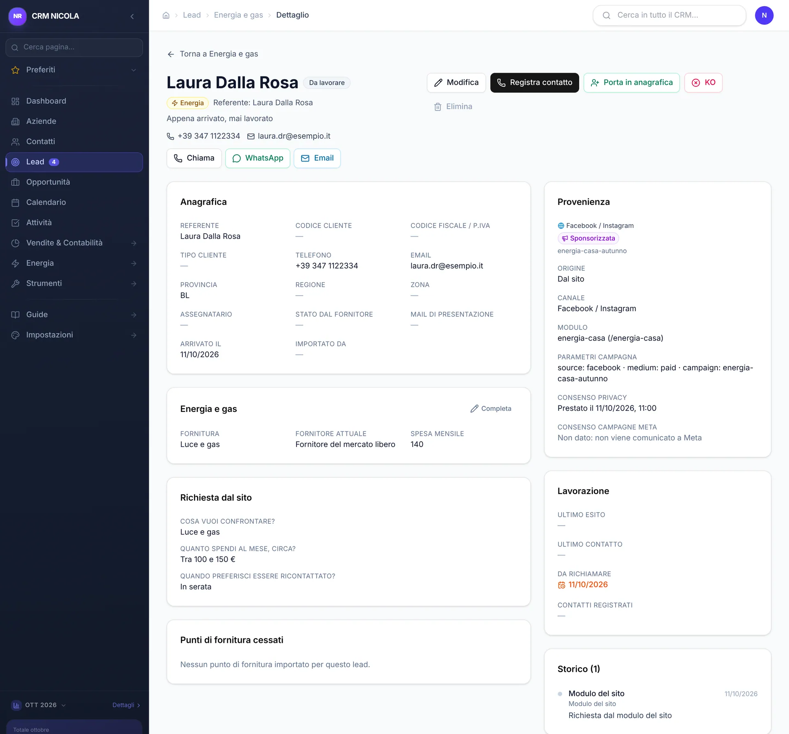The image size is (789, 734).
Task: Expand Vendite & Contabilità submenu
Action: [74, 243]
